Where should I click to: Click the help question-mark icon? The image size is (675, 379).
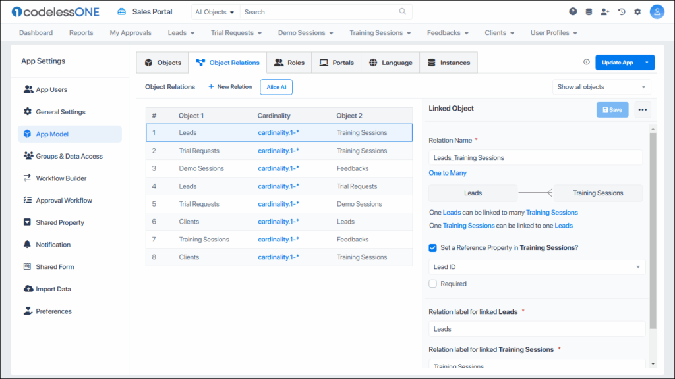pos(572,11)
